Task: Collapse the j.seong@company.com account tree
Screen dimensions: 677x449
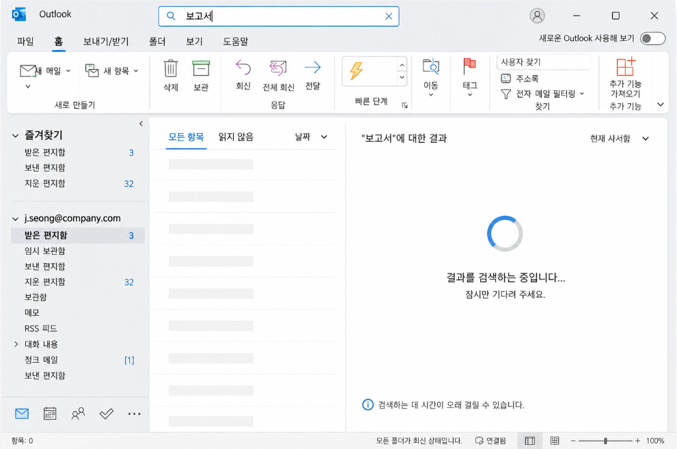Action: [x=16, y=219]
